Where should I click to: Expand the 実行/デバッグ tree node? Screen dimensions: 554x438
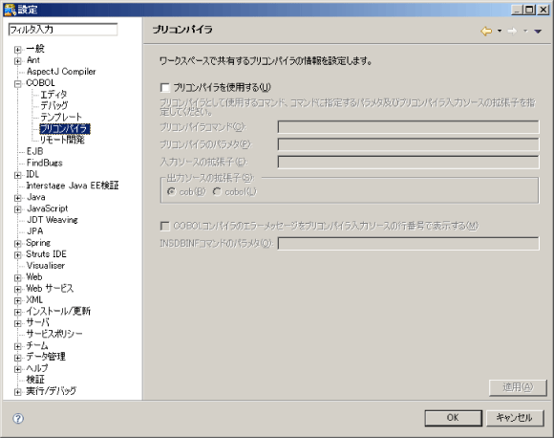(x=17, y=392)
